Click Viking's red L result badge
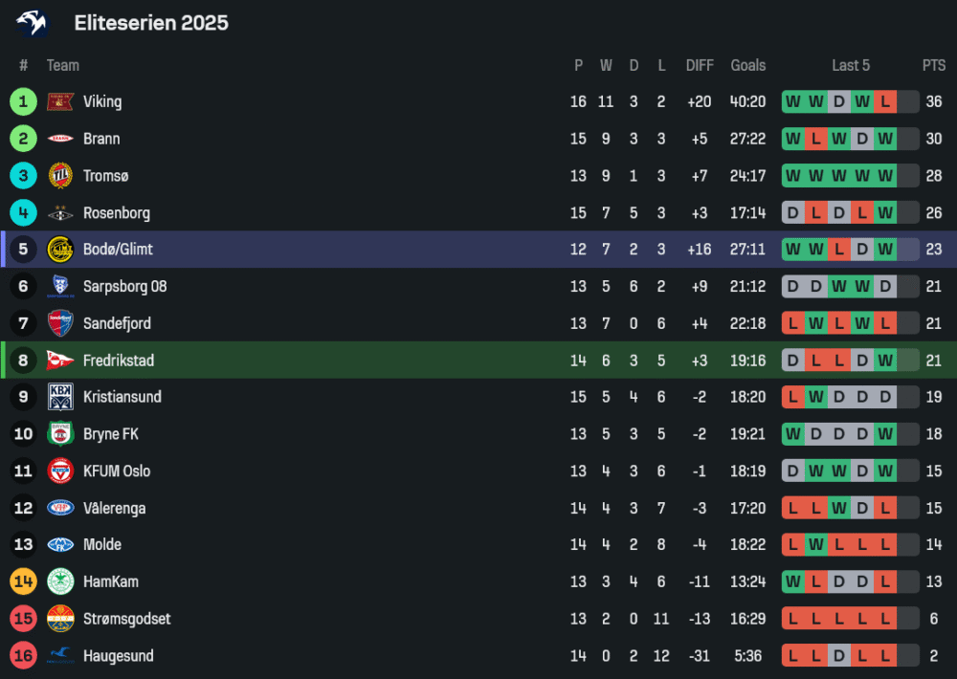This screenshot has width=957, height=679. pos(885,101)
